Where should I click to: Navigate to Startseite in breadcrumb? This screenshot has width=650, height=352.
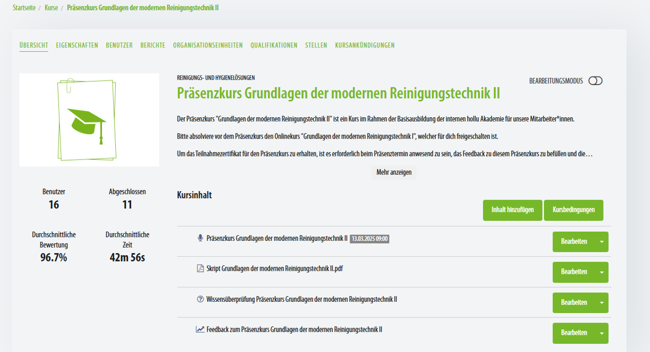click(24, 8)
